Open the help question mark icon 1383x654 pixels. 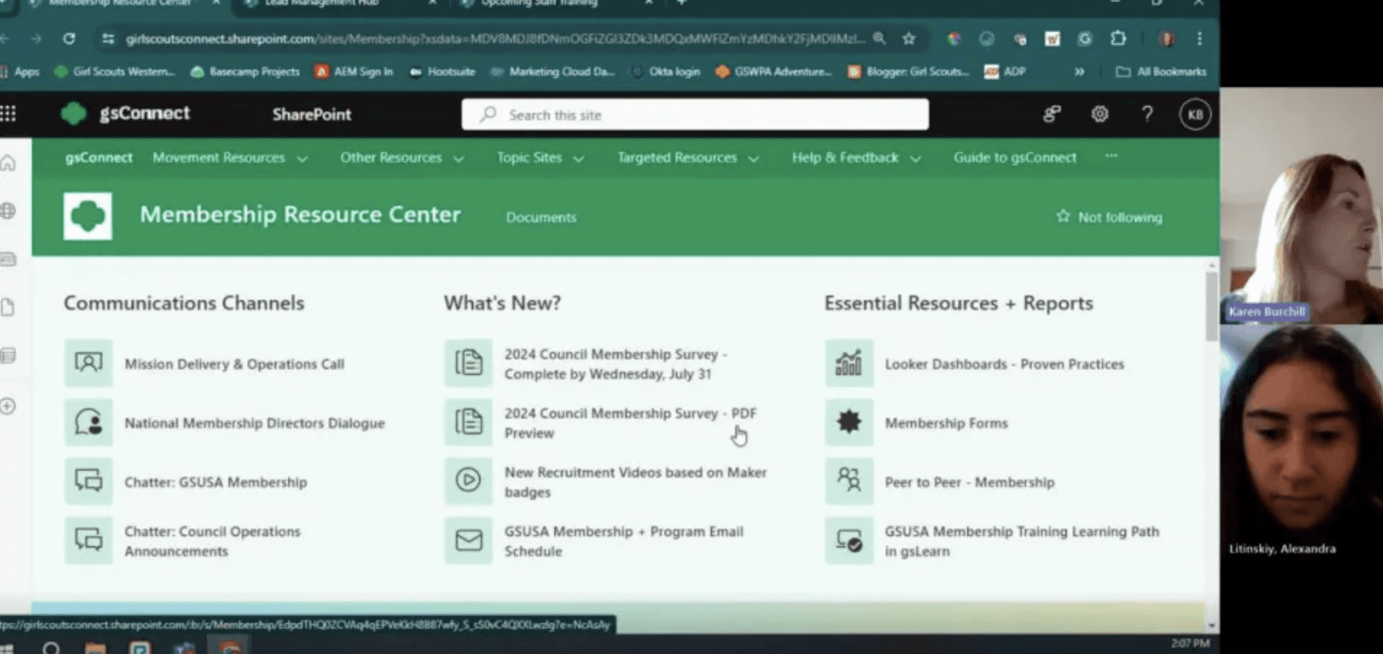(x=1147, y=114)
